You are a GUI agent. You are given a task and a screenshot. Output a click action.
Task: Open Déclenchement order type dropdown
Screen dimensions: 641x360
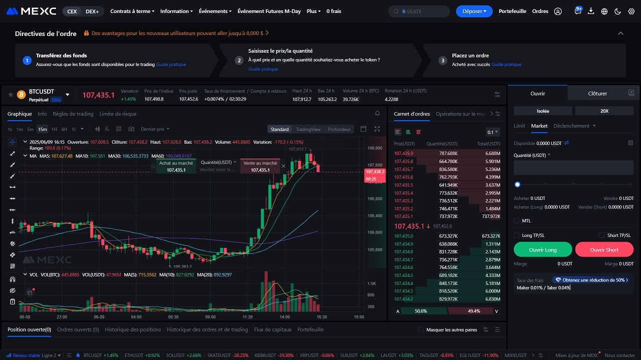(x=574, y=125)
